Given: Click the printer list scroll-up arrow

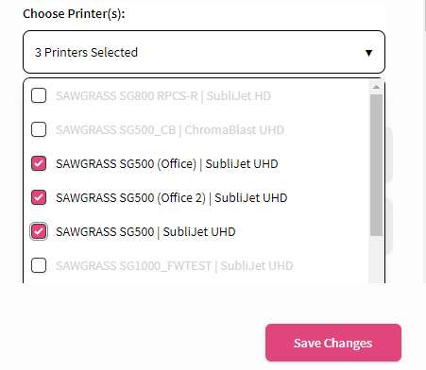Looking at the screenshot, I should (x=376, y=87).
